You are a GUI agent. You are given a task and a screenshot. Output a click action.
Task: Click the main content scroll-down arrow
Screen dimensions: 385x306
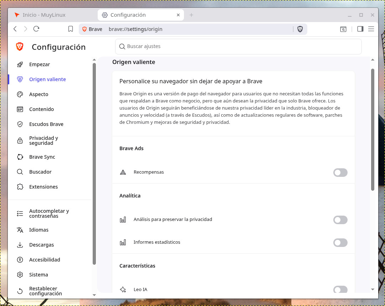pos(373,290)
